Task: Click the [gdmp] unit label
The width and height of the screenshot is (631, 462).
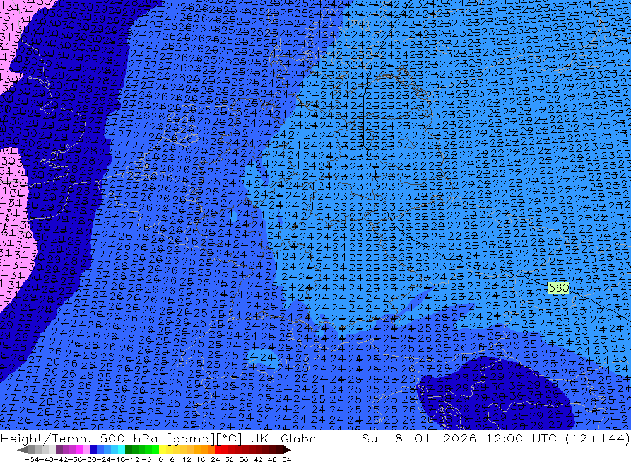Action: [x=191, y=438]
